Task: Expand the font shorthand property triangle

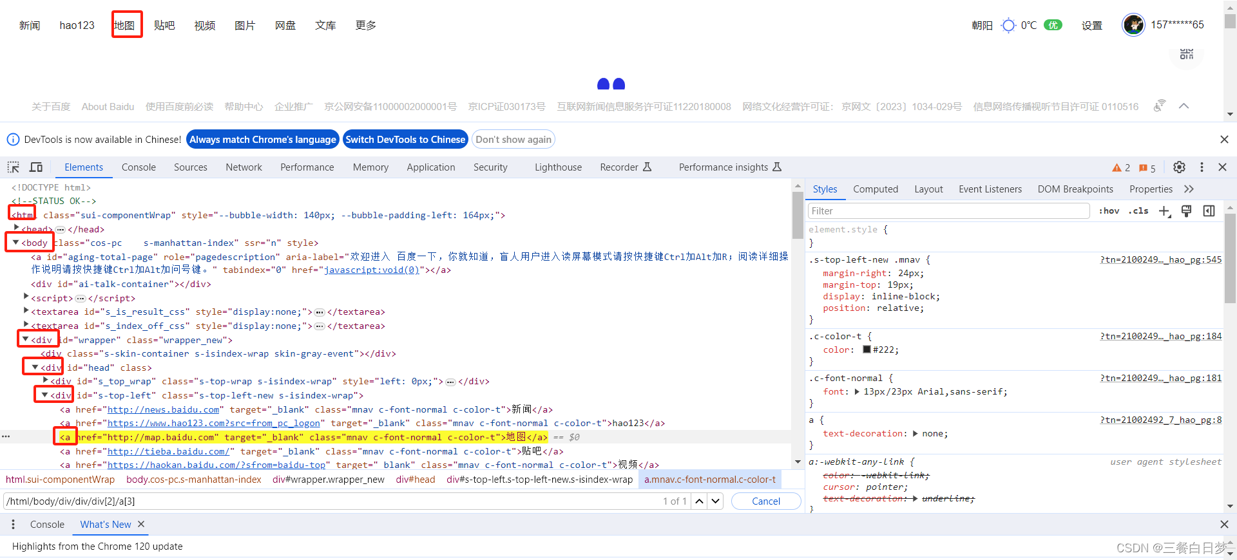Action: pos(857,391)
